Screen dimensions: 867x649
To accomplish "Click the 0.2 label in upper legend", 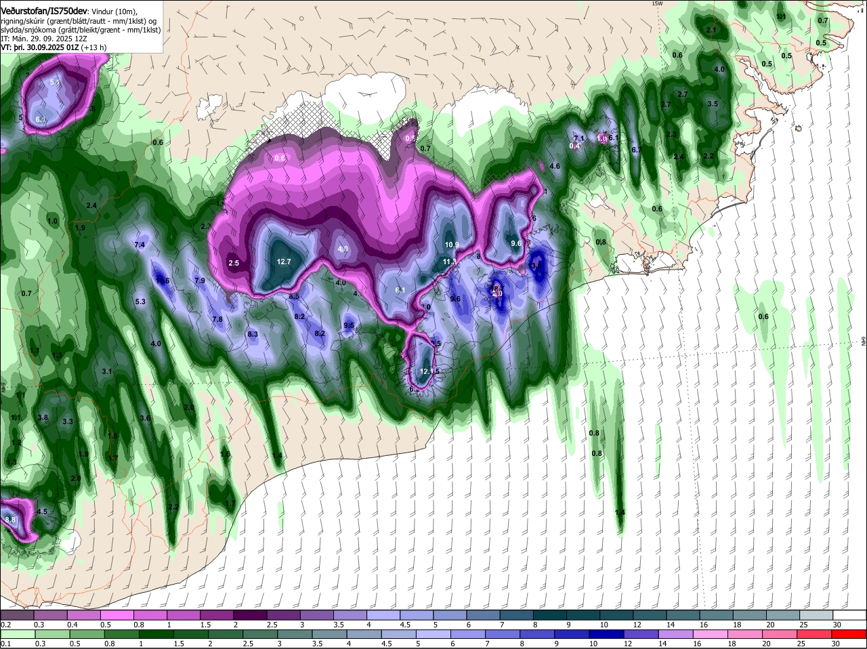I will tap(5, 625).
